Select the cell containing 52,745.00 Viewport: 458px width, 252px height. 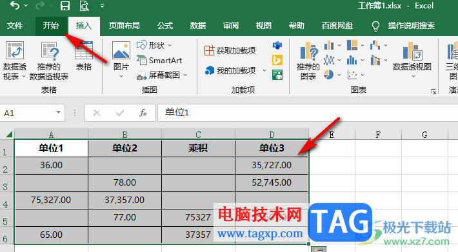pos(272,183)
